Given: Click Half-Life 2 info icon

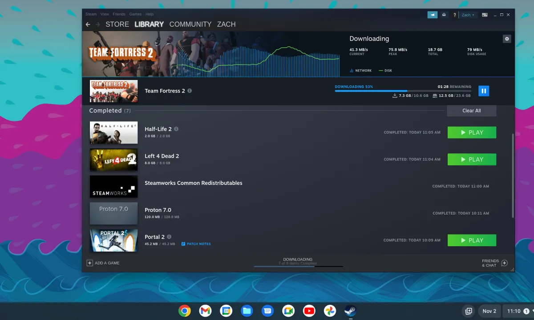Looking at the screenshot, I should point(176,129).
